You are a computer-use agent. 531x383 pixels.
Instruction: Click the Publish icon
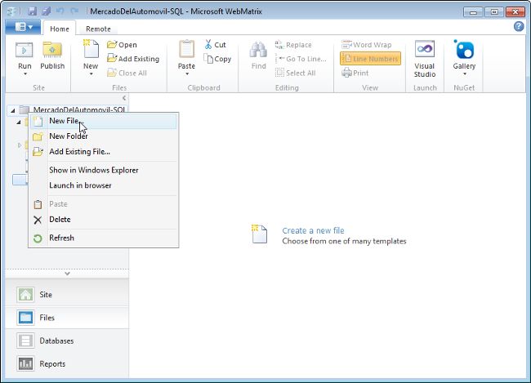click(x=52, y=50)
